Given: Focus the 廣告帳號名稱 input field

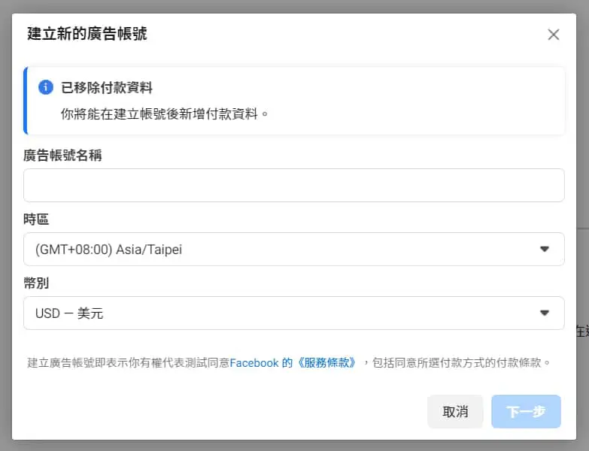Looking at the screenshot, I should [294, 186].
